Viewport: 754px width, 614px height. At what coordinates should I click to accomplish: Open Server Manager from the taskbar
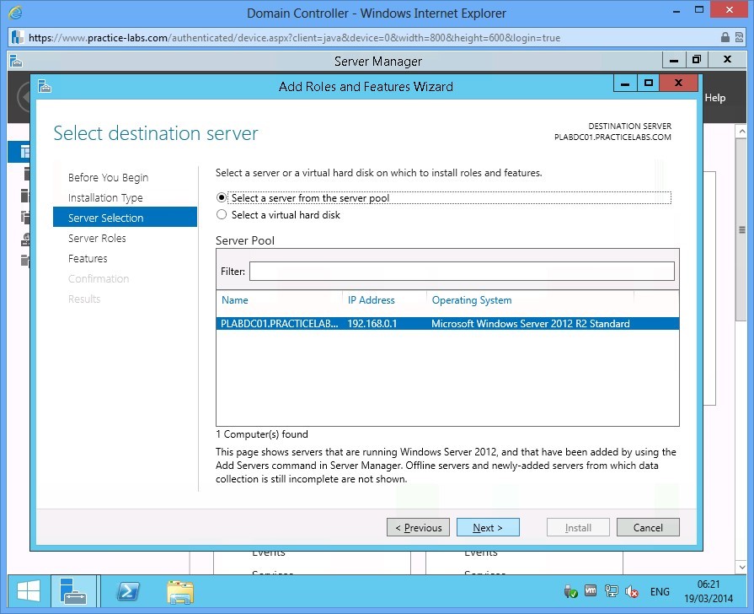point(74,591)
